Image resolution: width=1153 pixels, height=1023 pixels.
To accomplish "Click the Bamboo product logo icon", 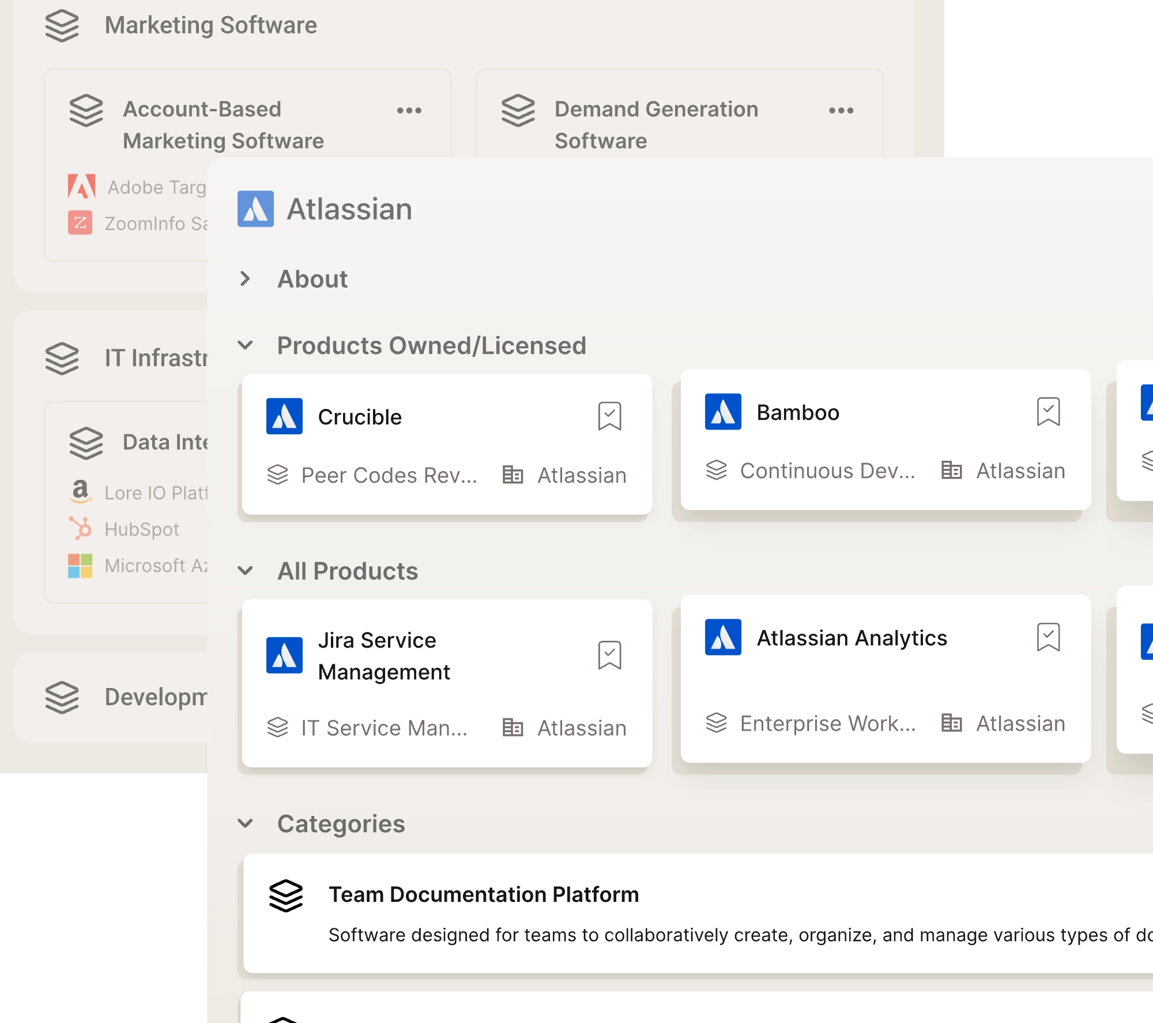I will pyautogui.click(x=723, y=412).
